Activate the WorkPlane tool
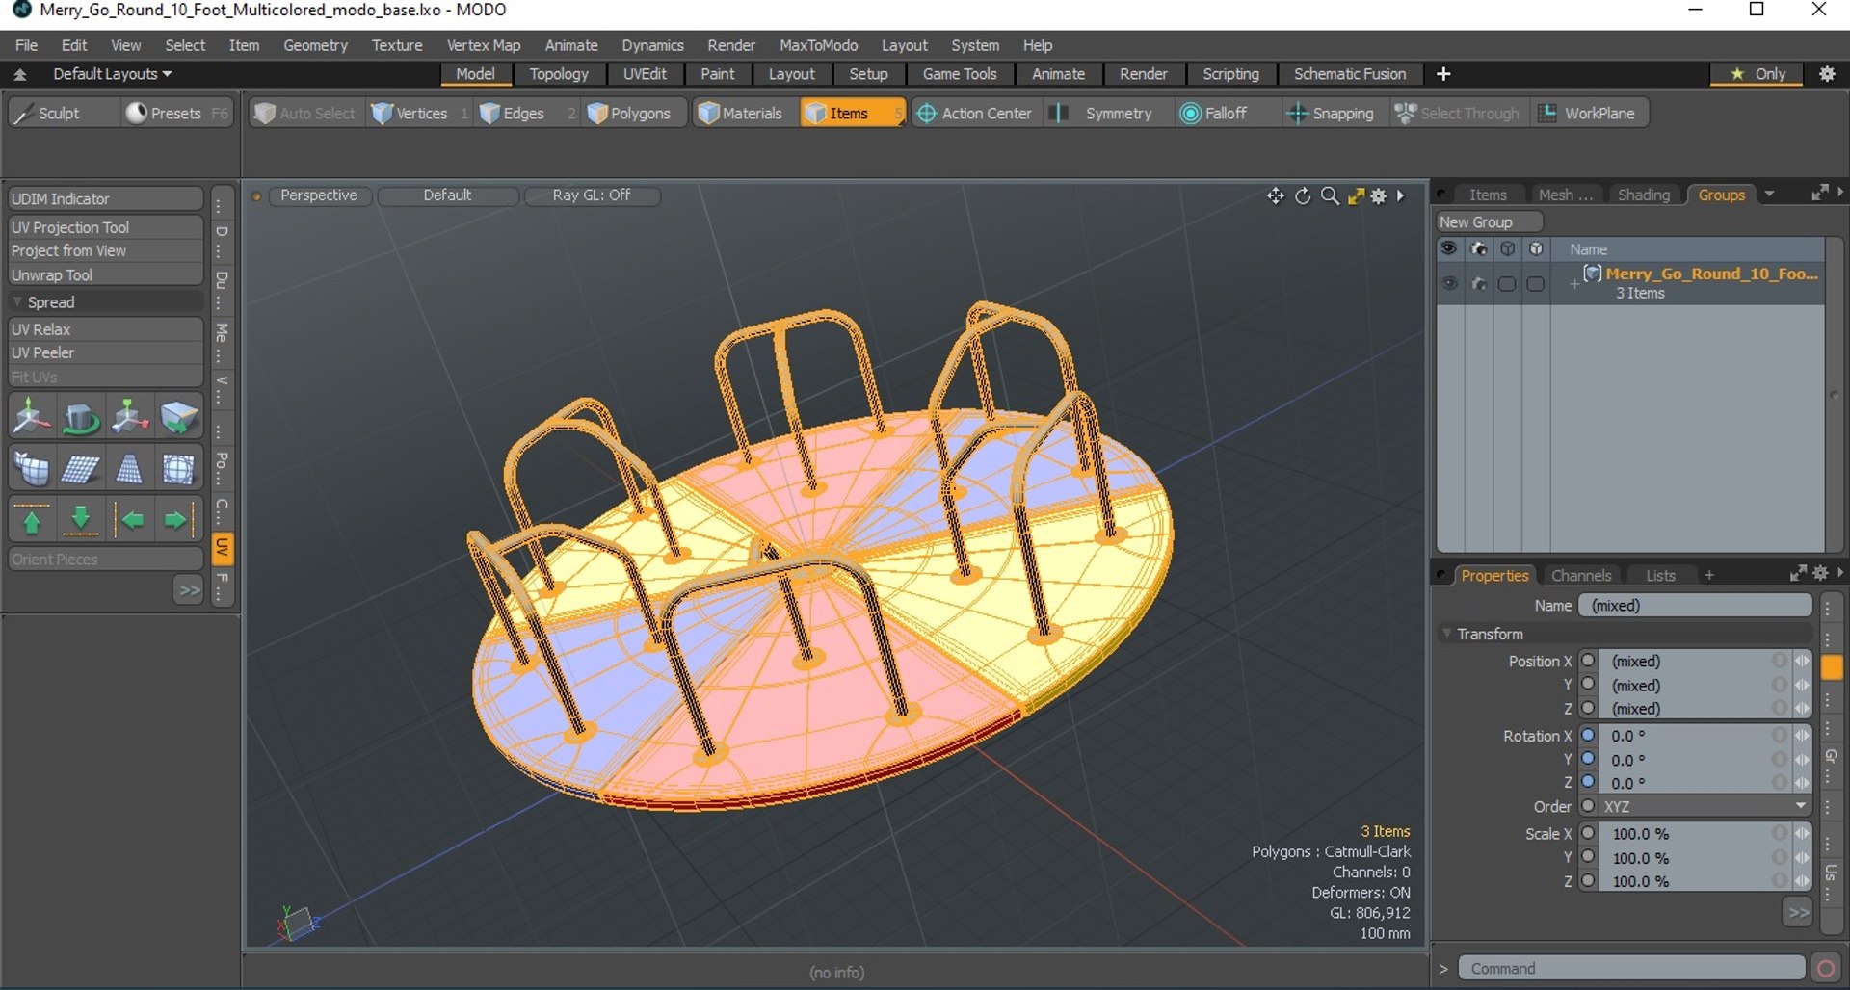This screenshot has width=1850, height=990. pyautogui.click(x=1587, y=113)
